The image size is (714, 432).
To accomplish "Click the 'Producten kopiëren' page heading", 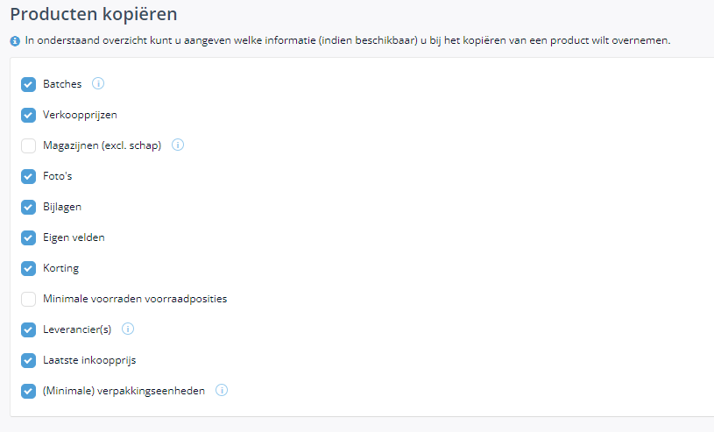I will [x=94, y=14].
